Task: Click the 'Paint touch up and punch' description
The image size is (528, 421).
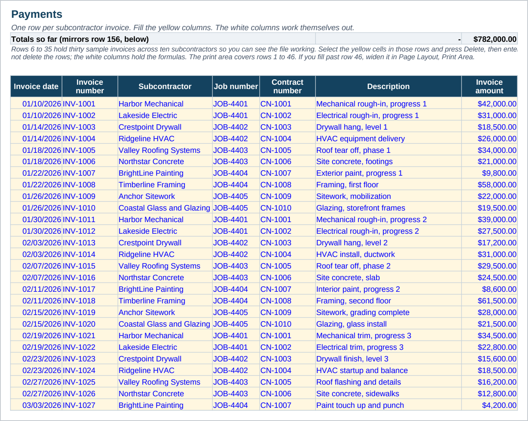Action: coord(388,405)
